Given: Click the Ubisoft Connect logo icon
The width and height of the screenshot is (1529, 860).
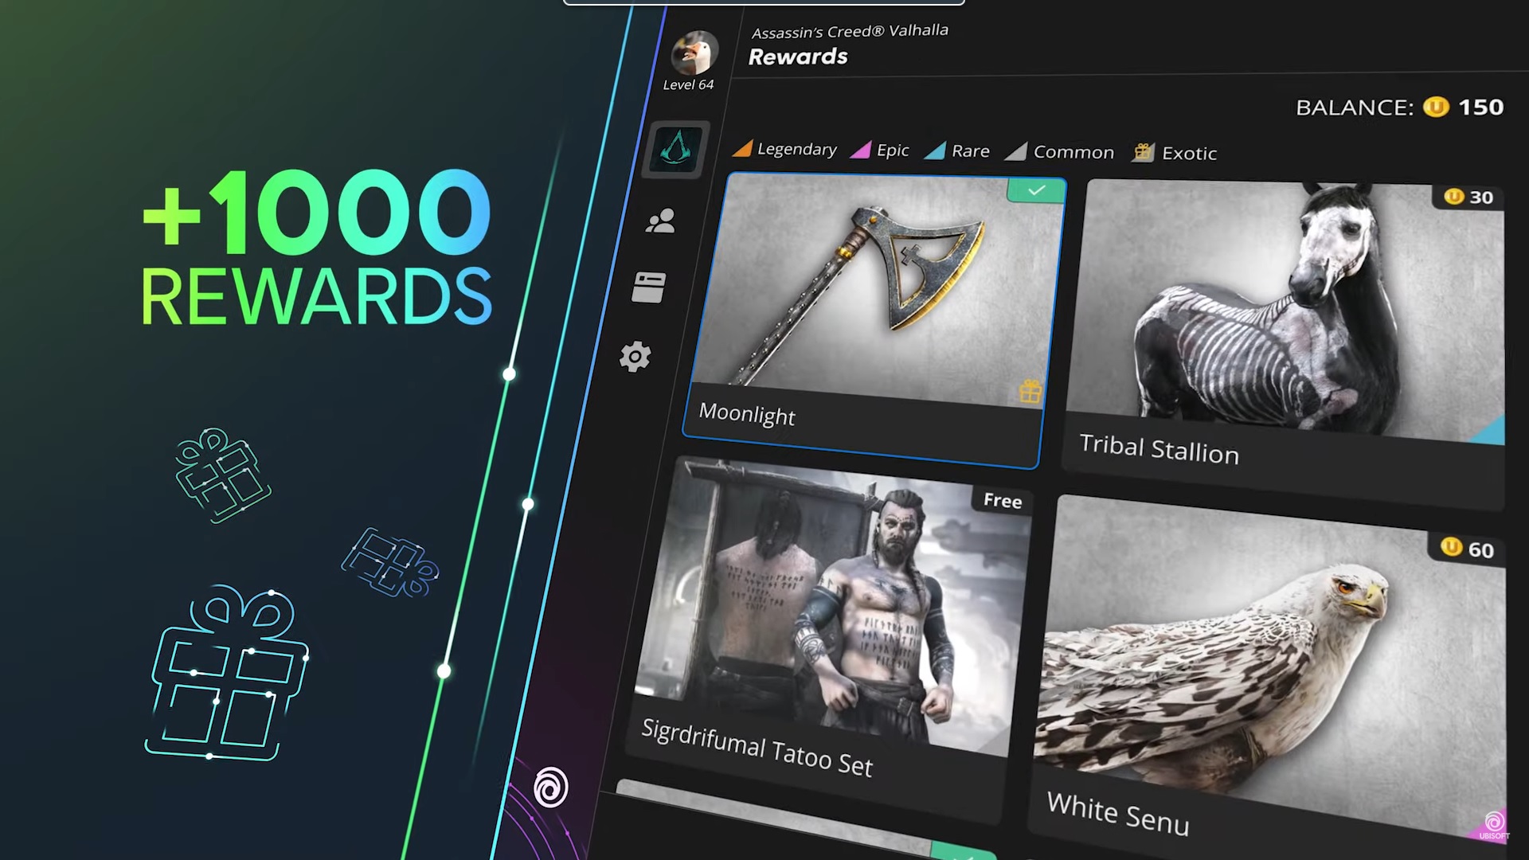Looking at the screenshot, I should point(550,788).
